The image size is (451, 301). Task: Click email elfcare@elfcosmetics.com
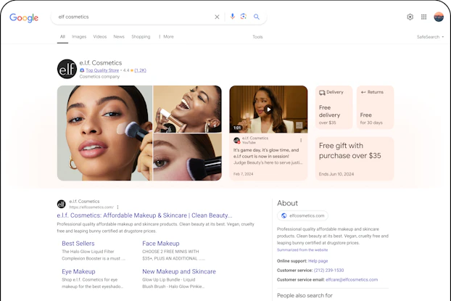pos(352,279)
